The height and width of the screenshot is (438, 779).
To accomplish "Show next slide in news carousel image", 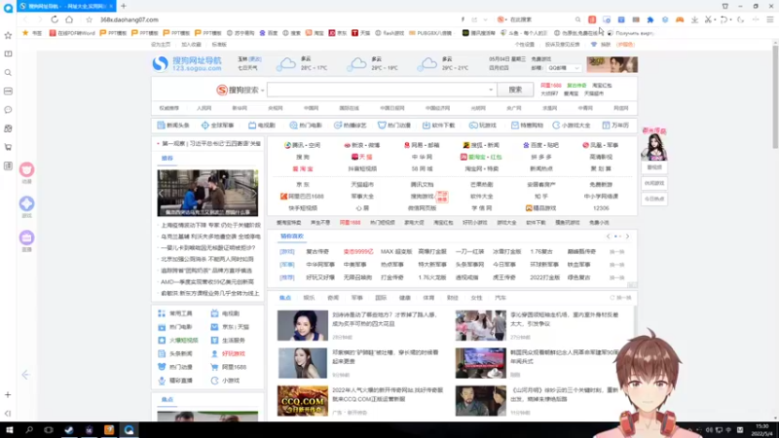I will click(253, 193).
